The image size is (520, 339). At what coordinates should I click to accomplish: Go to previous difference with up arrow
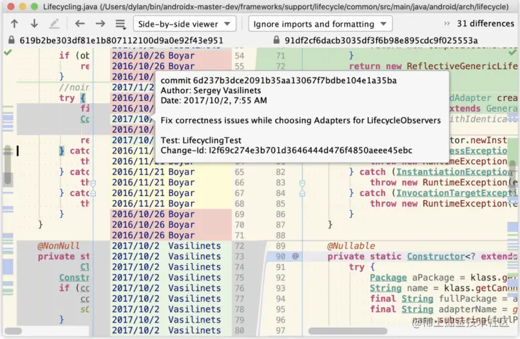tap(14, 24)
